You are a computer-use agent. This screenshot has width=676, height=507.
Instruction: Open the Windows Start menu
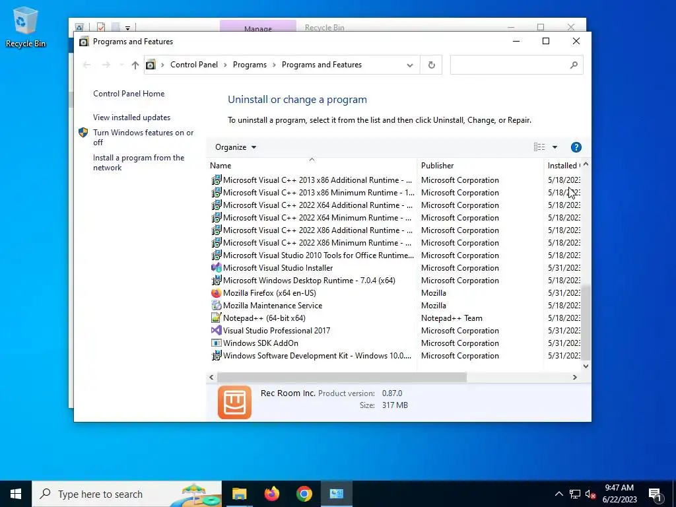pos(16,494)
